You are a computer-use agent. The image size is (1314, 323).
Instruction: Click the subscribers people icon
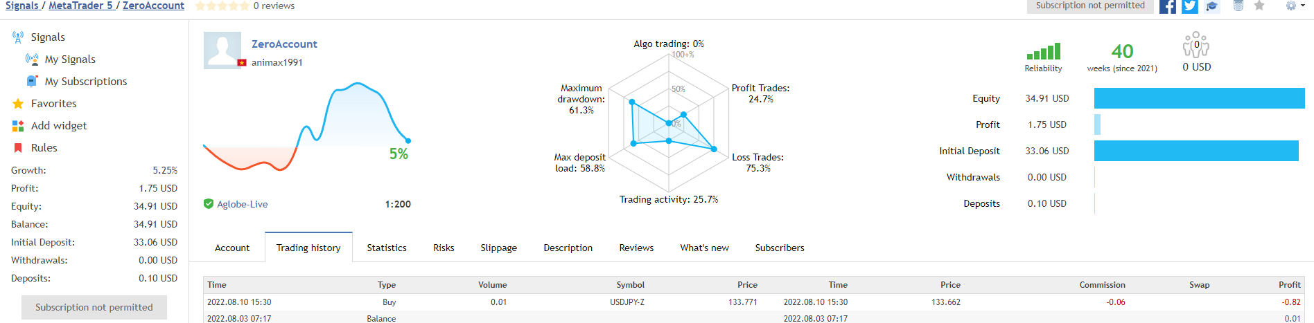(x=1196, y=46)
